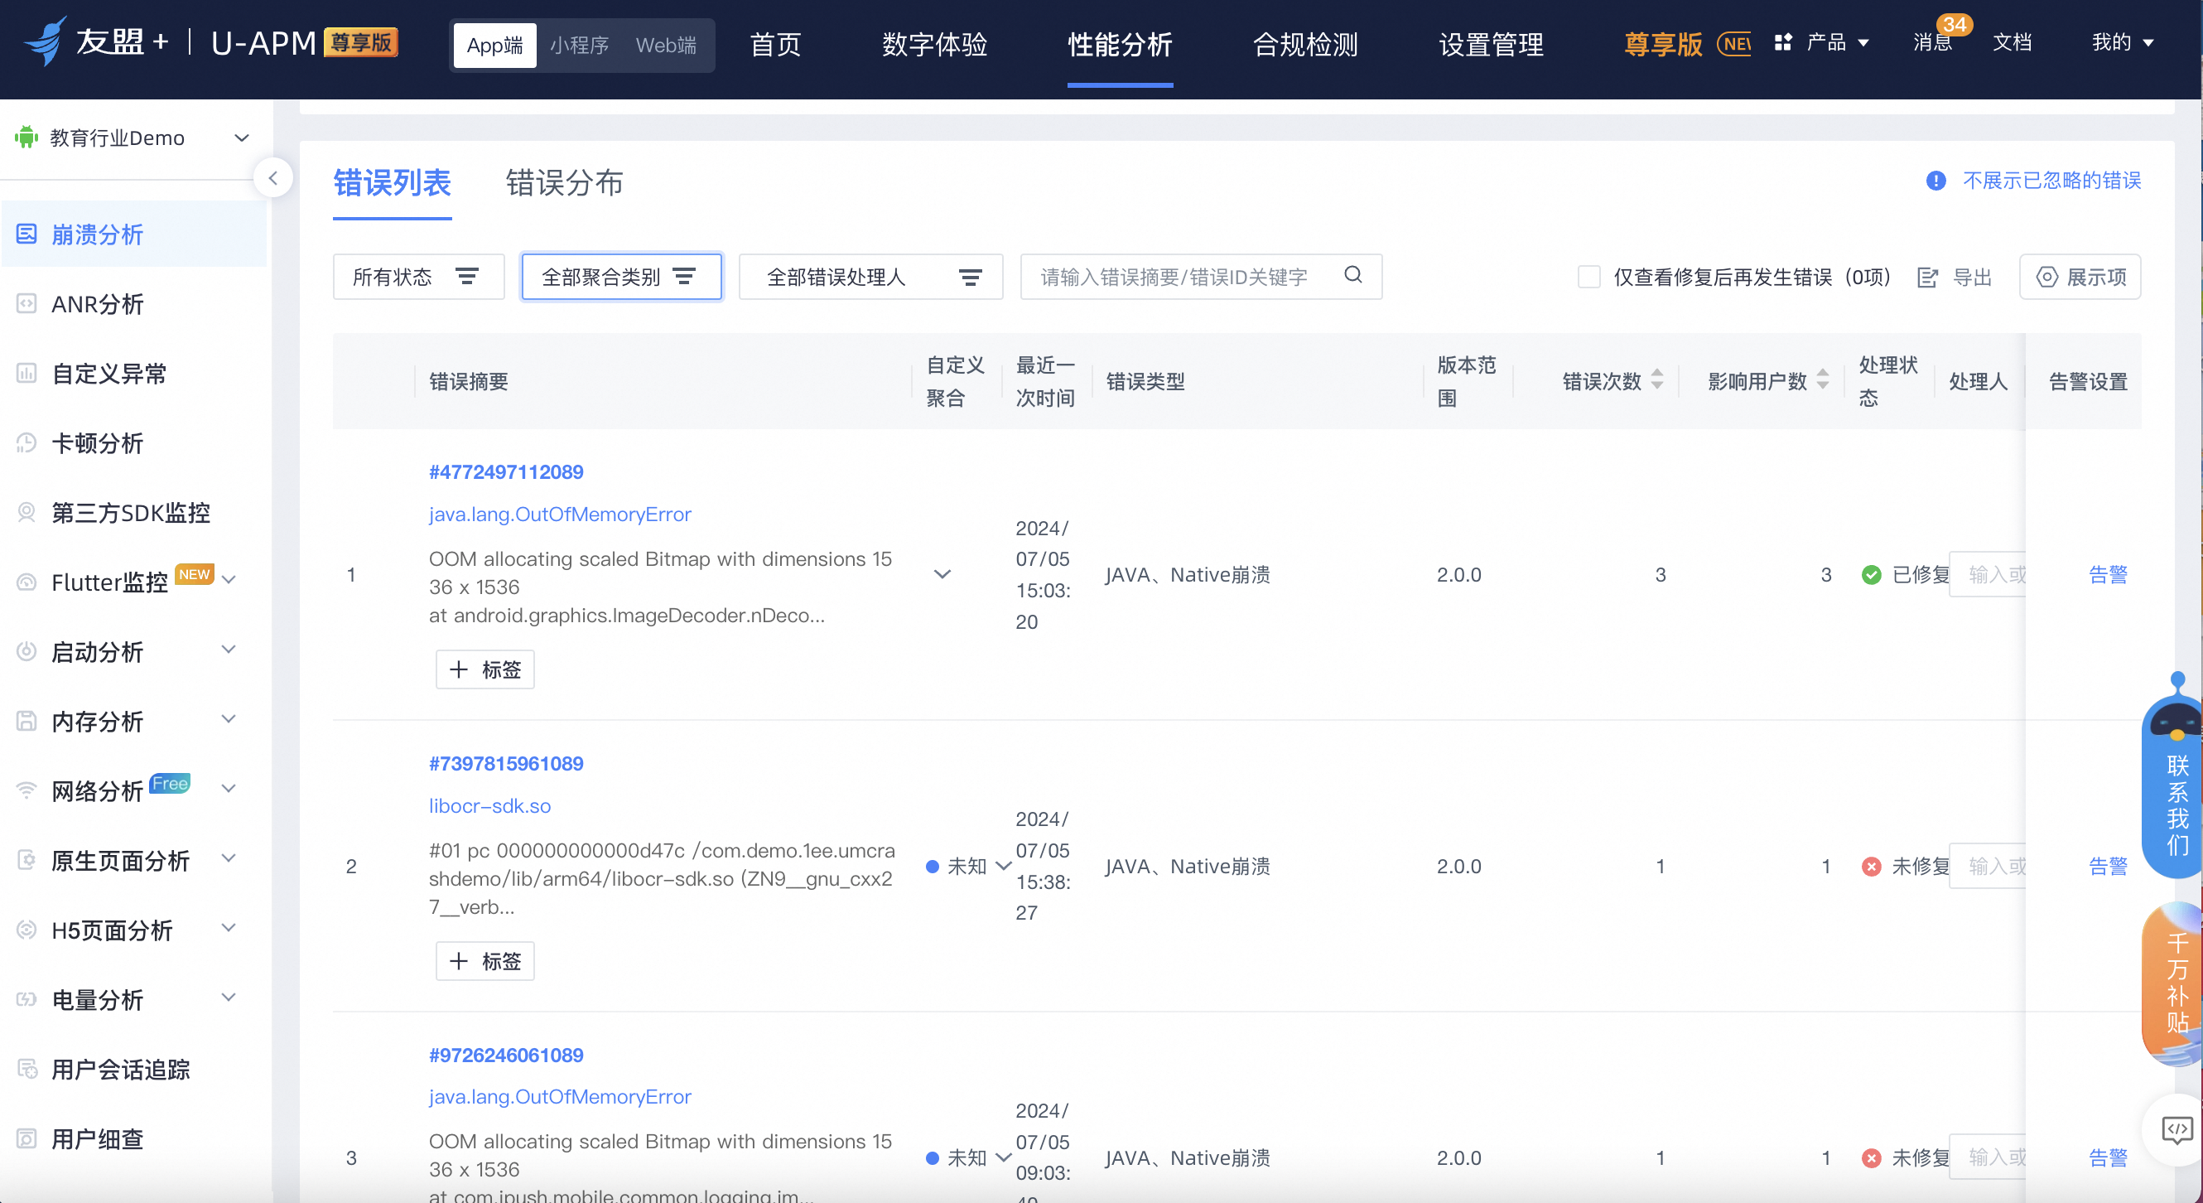Expand the 内存分析 sidebar section
This screenshot has height=1203, width=2203.
pos(229,718)
